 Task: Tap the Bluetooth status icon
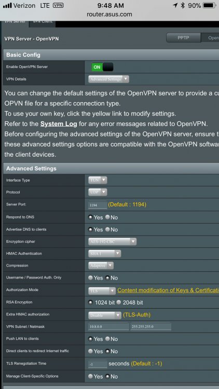pos(183,5)
